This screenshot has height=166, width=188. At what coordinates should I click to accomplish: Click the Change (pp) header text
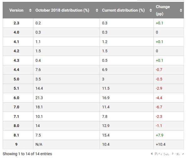(x=163, y=10)
